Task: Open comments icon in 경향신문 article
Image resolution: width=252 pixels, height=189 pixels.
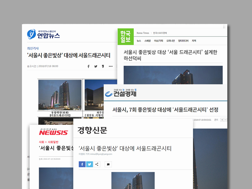Action: pyautogui.click(x=108, y=164)
